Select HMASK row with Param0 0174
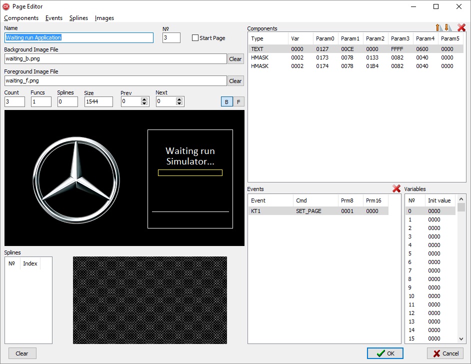 [x=355, y=66]
